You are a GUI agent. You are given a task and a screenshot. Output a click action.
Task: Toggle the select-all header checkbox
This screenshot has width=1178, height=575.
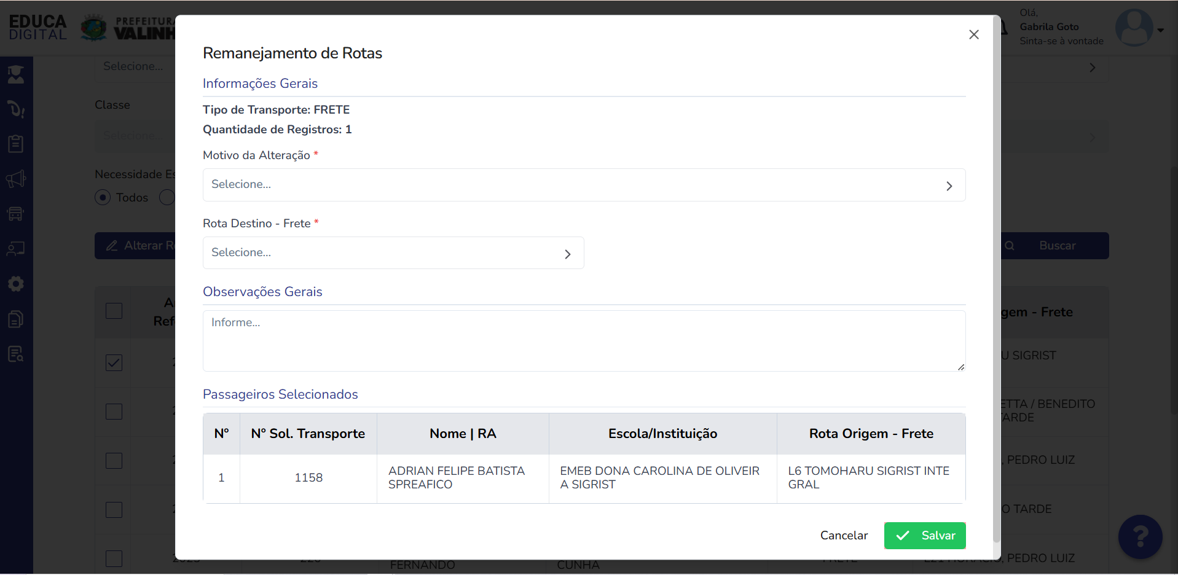click(x=114, y=311)
